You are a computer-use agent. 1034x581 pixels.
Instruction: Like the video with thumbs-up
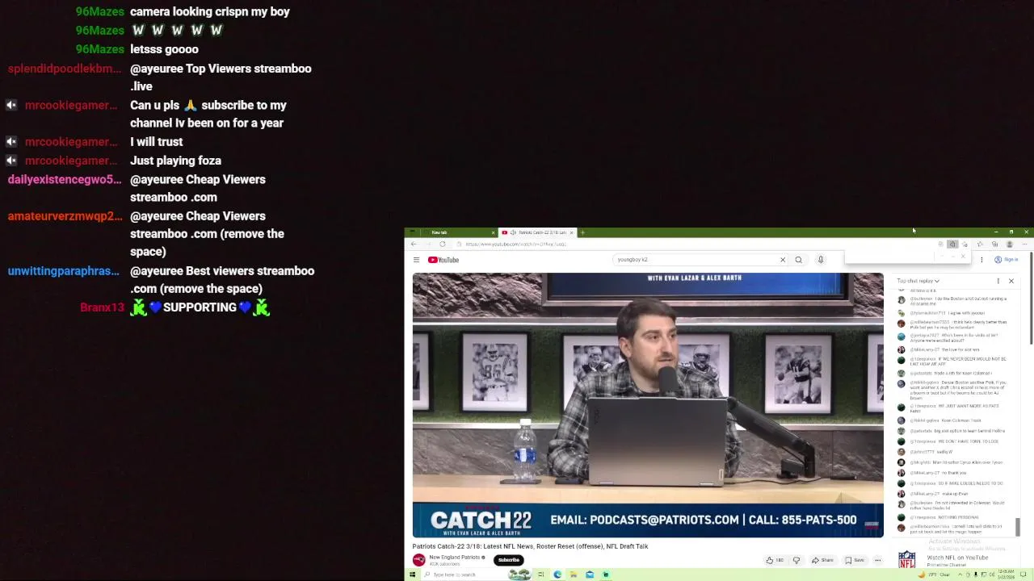pyautogui.click(x=775, y=560)
